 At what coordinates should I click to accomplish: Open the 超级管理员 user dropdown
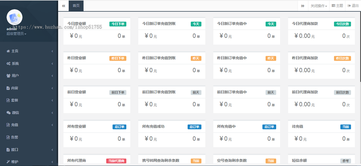pyautogui.click(x=17, y=34)
